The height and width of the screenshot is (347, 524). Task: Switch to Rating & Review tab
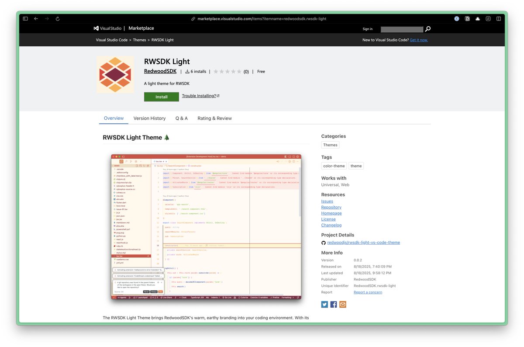[214, 118]
